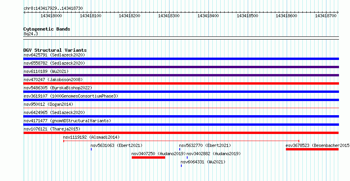The width and height of the screenshot is (350, 181).
Task: Open nsv6424965 (Sedlazeck2020) label
Action: 54,112
